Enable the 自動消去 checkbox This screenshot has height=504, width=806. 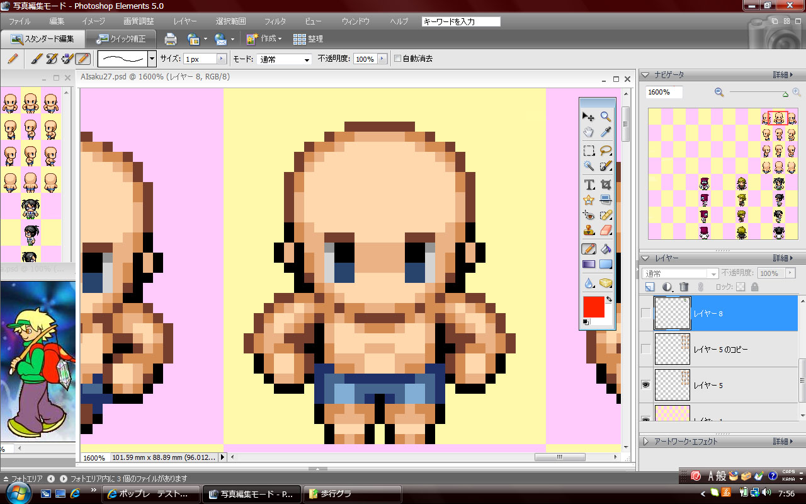tap(397, 59)
